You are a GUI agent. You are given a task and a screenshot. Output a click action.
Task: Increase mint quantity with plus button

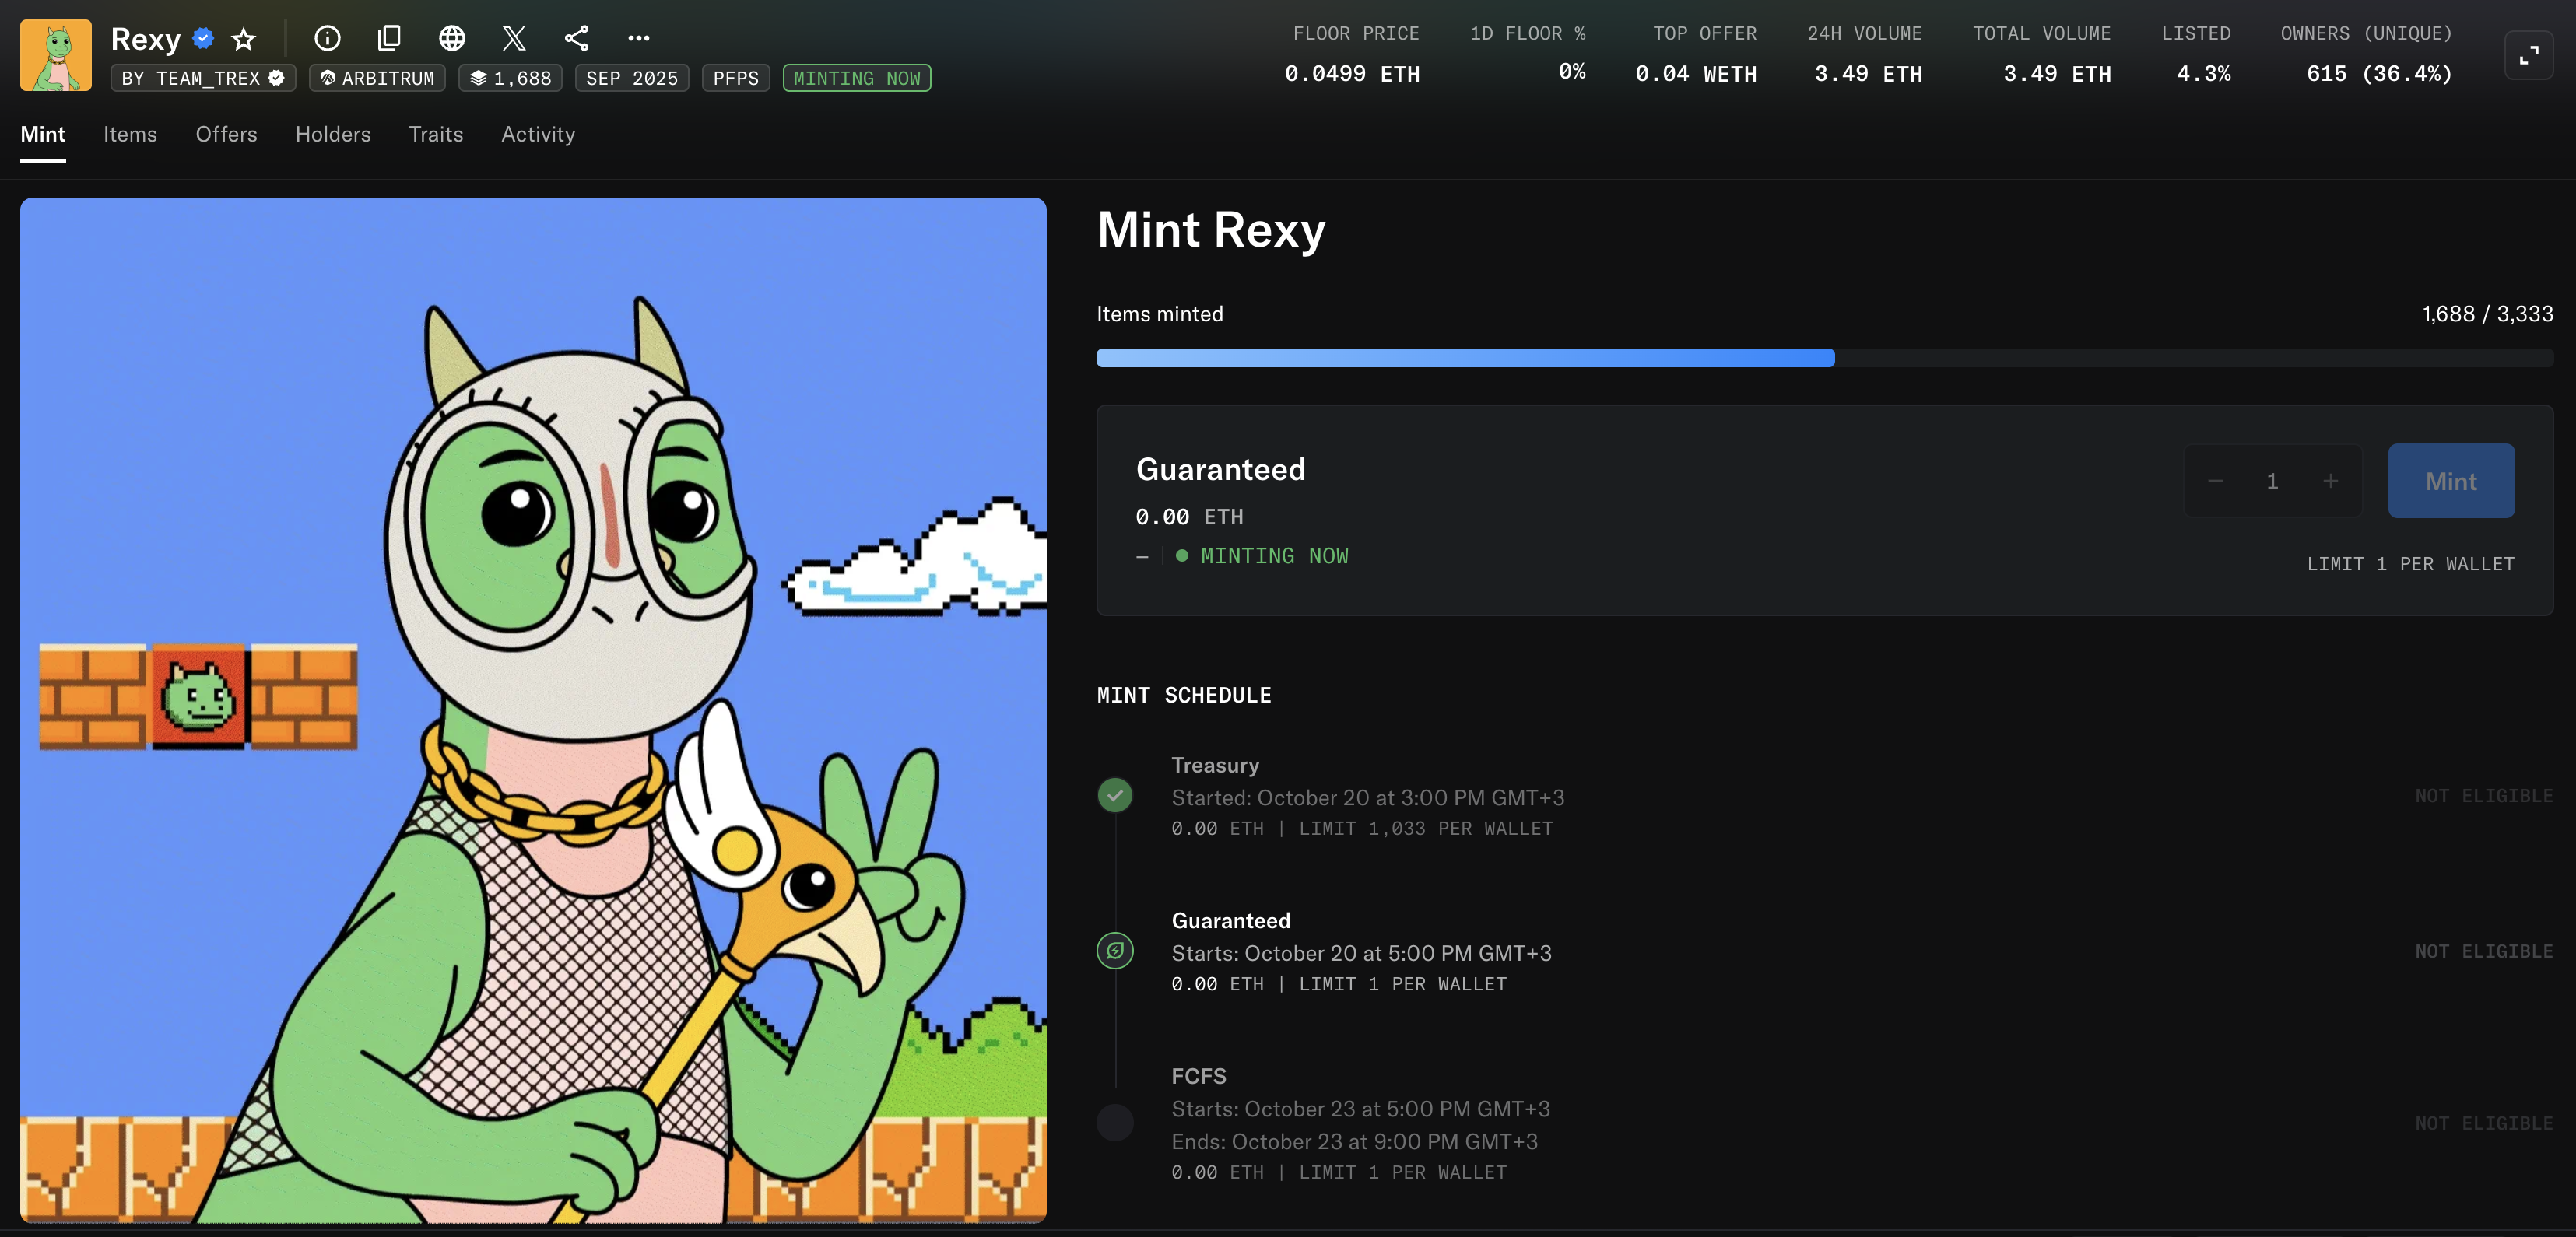[2330, 481]
